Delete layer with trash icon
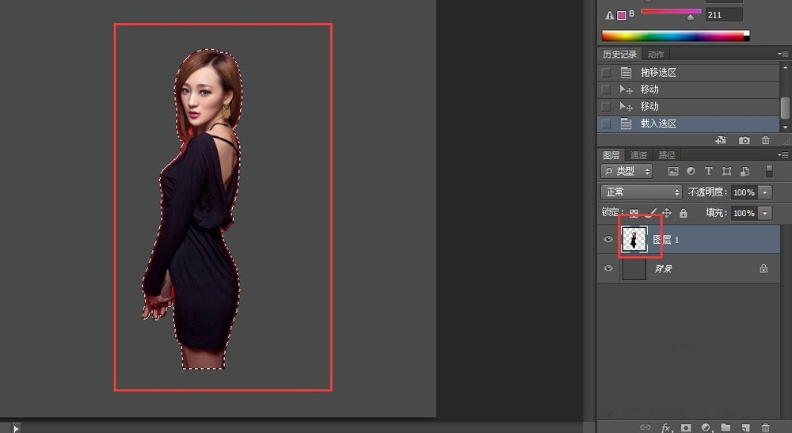This screenshot has height=433, width=792. click(x=766, y=428)
